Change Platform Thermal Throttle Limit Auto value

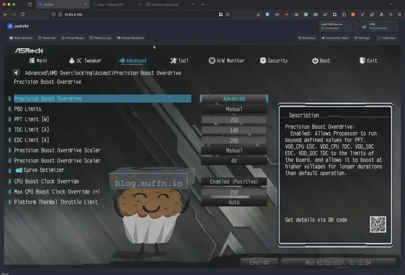[x=233, y=202]
